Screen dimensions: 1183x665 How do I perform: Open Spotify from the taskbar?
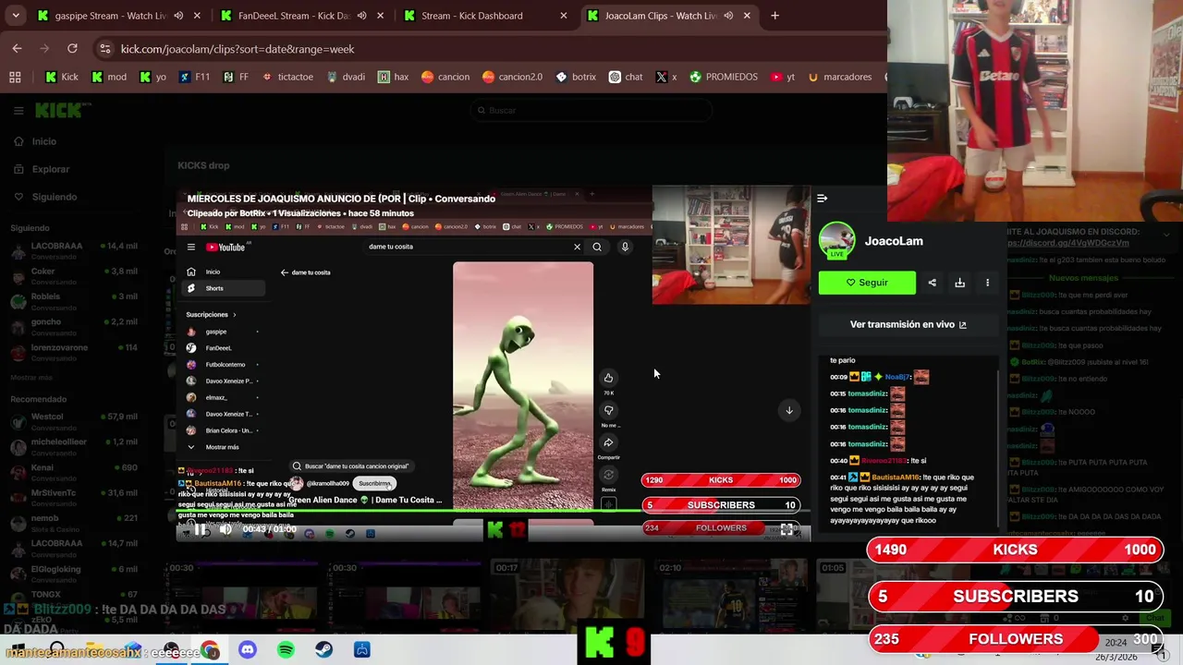(286, 650)
